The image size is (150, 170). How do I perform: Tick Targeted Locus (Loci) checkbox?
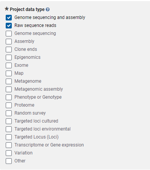9,137
